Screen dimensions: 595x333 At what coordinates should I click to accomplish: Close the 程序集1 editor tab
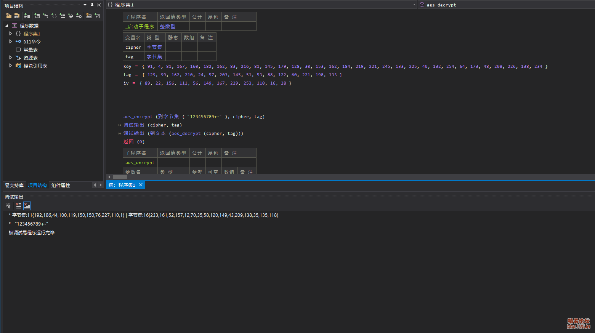coord(141,185)
